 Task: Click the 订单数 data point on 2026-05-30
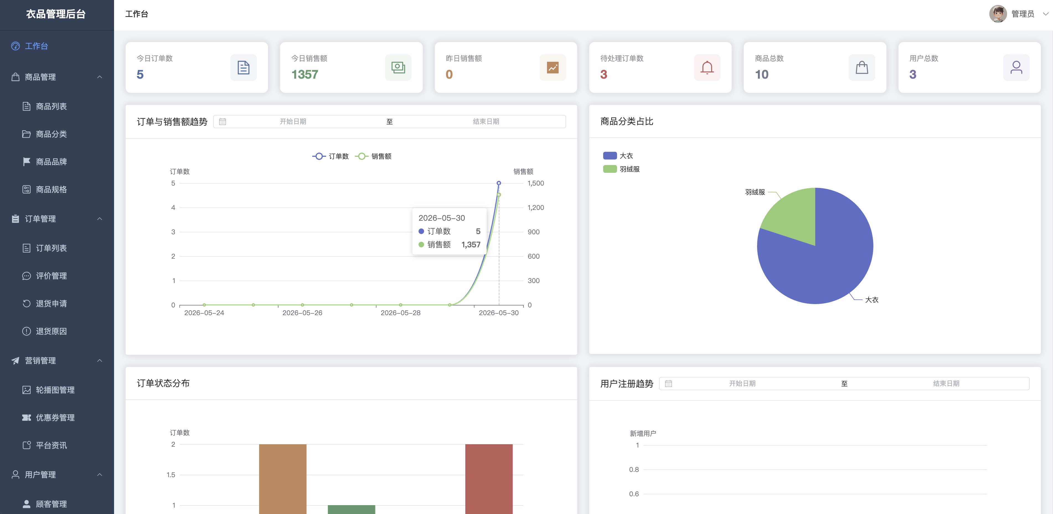click(499, 183)
